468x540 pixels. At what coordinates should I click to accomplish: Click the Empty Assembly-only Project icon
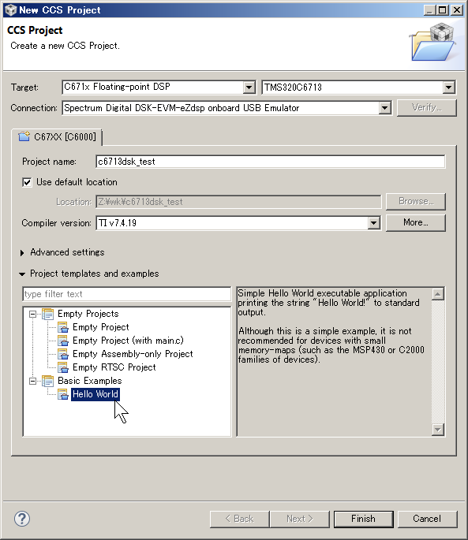(63, 354)
